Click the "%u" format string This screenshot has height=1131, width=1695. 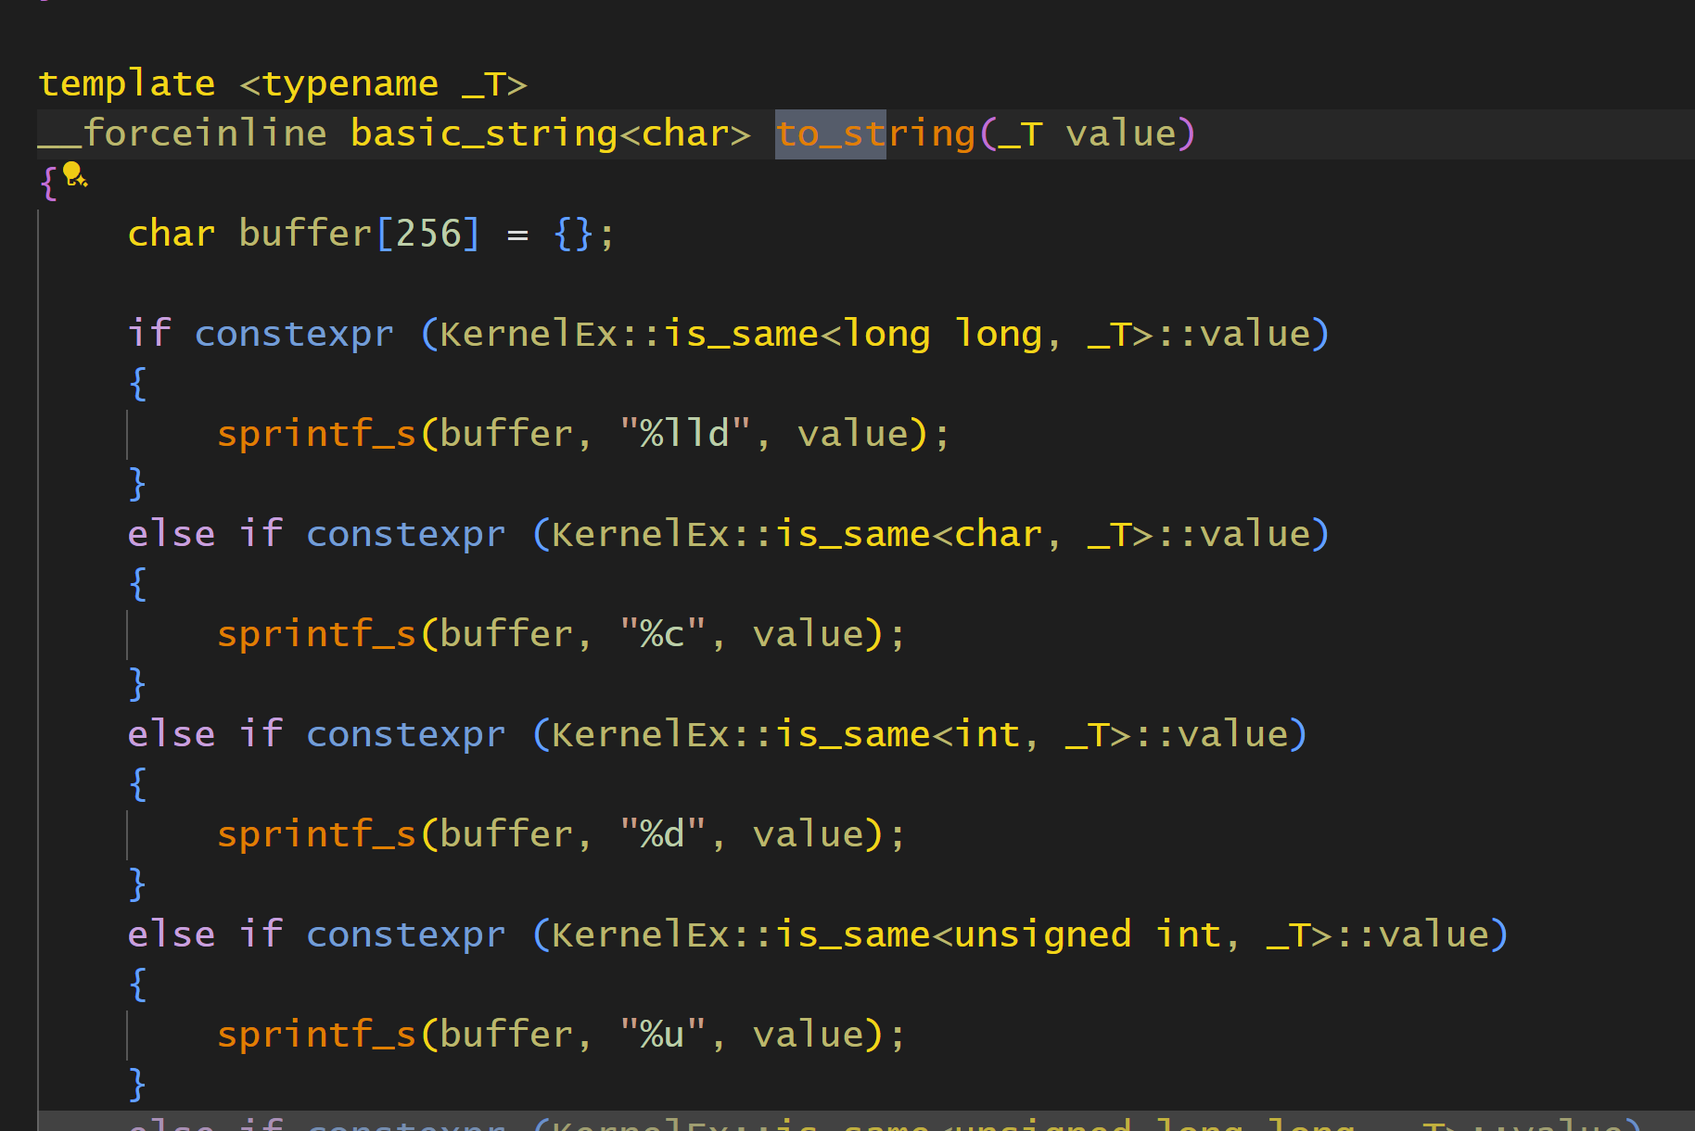coord(662,1035)
